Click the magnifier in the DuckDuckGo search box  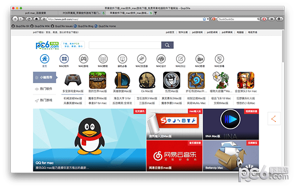click(x=258, y=19)
